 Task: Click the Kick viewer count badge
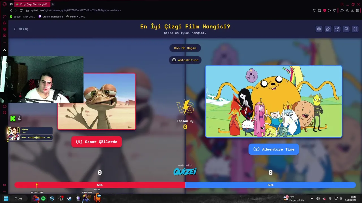(x=16, y=118)
